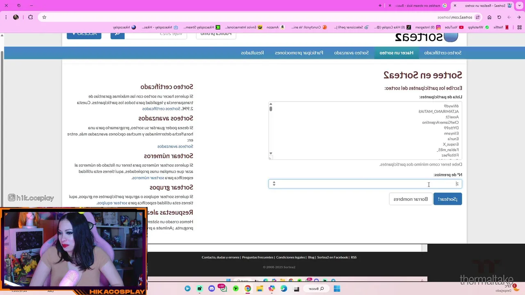Click the Nº de premios field
This screenshot has height=295, width=525.
365,184
